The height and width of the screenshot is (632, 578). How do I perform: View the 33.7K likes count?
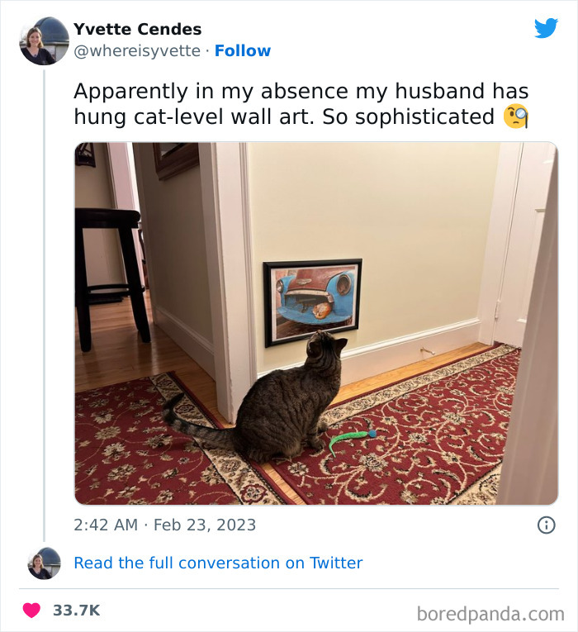click(x=76, y=611)
